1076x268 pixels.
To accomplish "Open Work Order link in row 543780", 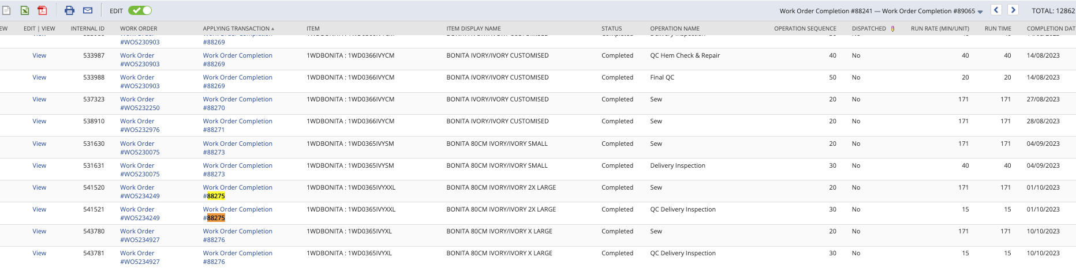I will [x=140, y=236].
